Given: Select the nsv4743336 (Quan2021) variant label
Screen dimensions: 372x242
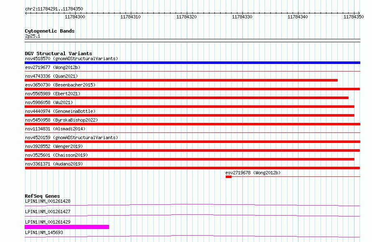Looking at the screenshot, I should pyautogui.click(x=51, y=76).
